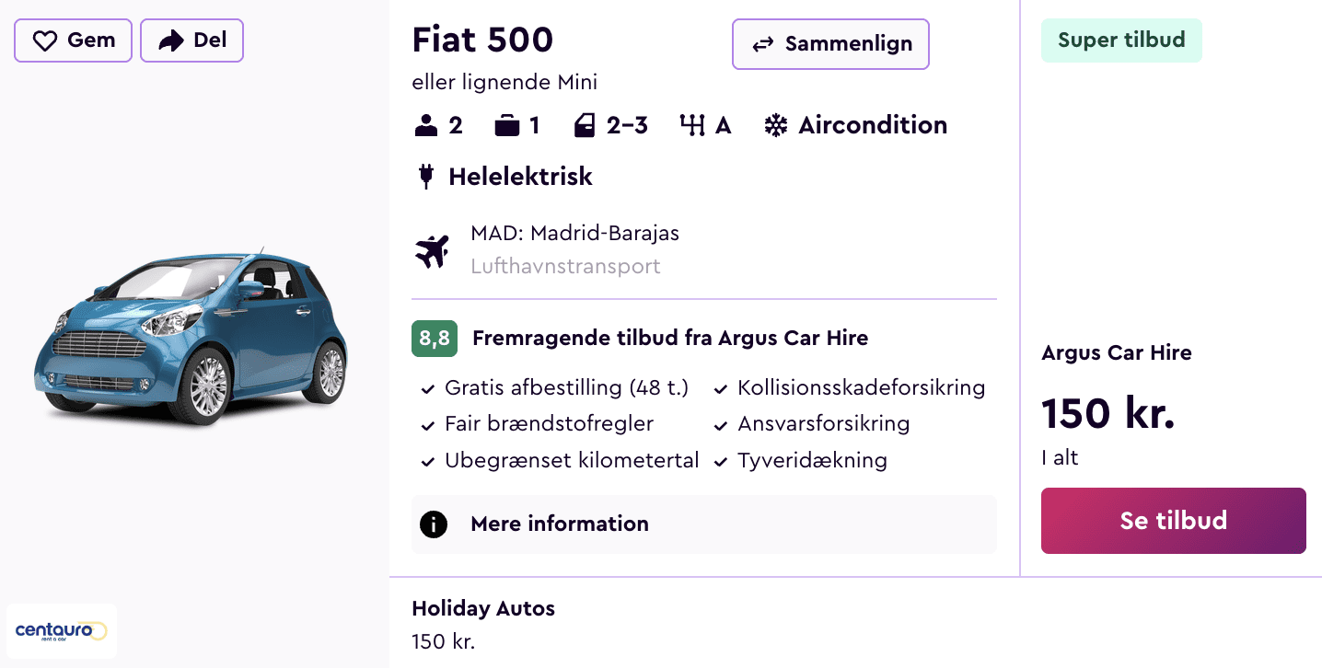The height and width of the screenshot is (668, 1322).
Task: Click the gearbox transmission icon
Action: coord(692,125)
